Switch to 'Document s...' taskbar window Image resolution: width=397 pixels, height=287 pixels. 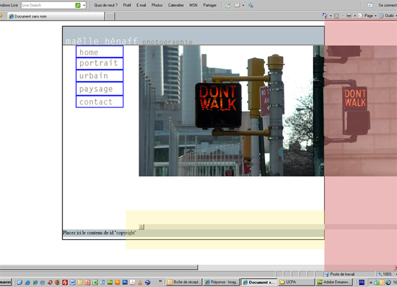point(259,282)
